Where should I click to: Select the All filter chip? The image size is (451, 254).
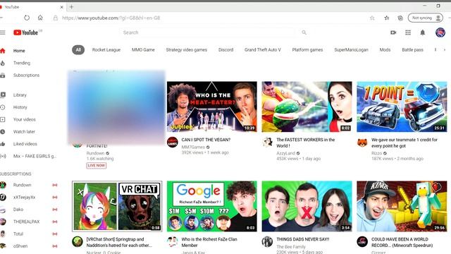click(78, 50)
